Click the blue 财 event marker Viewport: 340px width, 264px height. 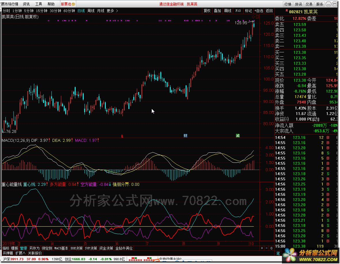tap(185, 136)
